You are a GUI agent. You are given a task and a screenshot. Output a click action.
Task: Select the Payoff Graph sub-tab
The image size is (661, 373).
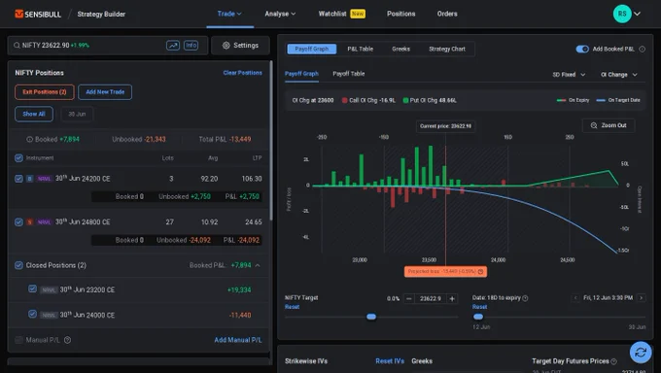[x=301, y=73]
